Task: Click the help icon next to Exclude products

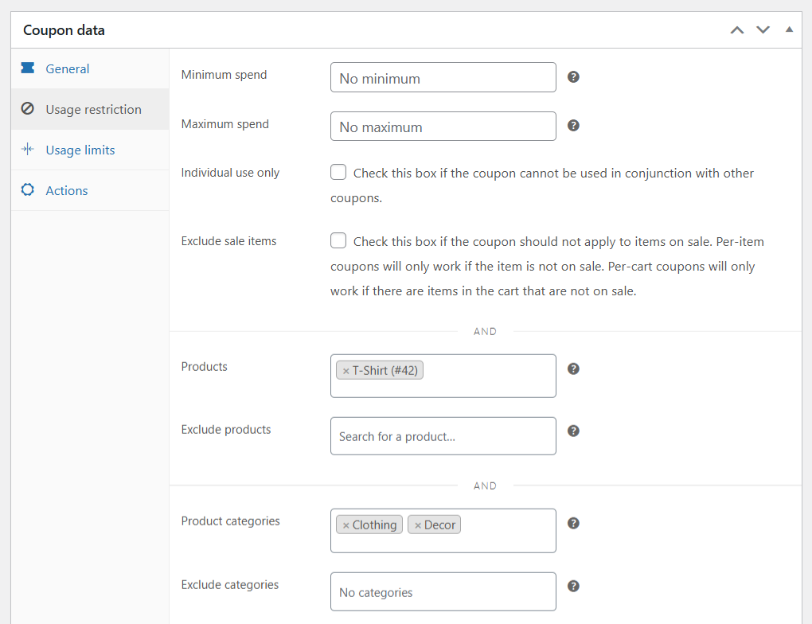Action: 573,431
